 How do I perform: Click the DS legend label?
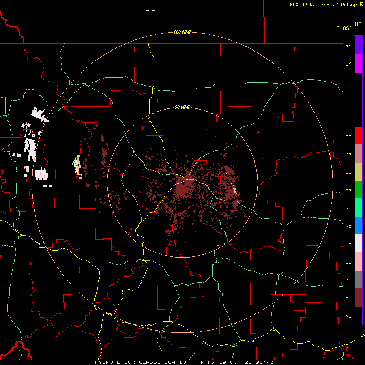point(348,243)
